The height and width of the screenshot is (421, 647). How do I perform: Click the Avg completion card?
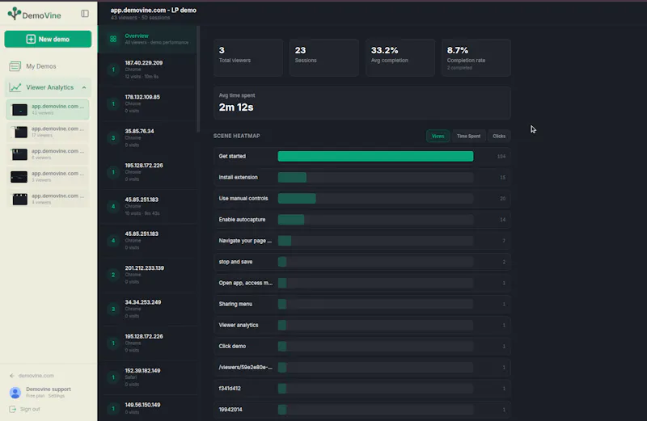[400, 57]
